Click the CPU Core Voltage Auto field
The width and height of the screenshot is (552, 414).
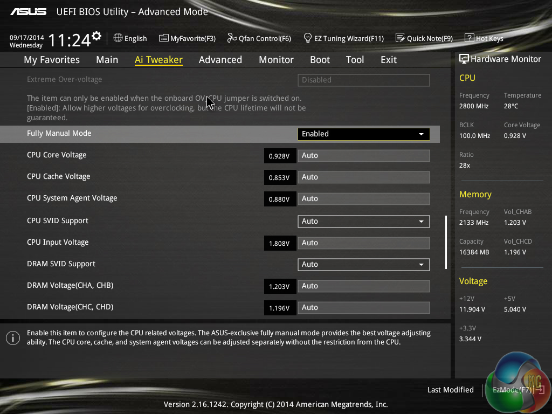tap(364, 156)
